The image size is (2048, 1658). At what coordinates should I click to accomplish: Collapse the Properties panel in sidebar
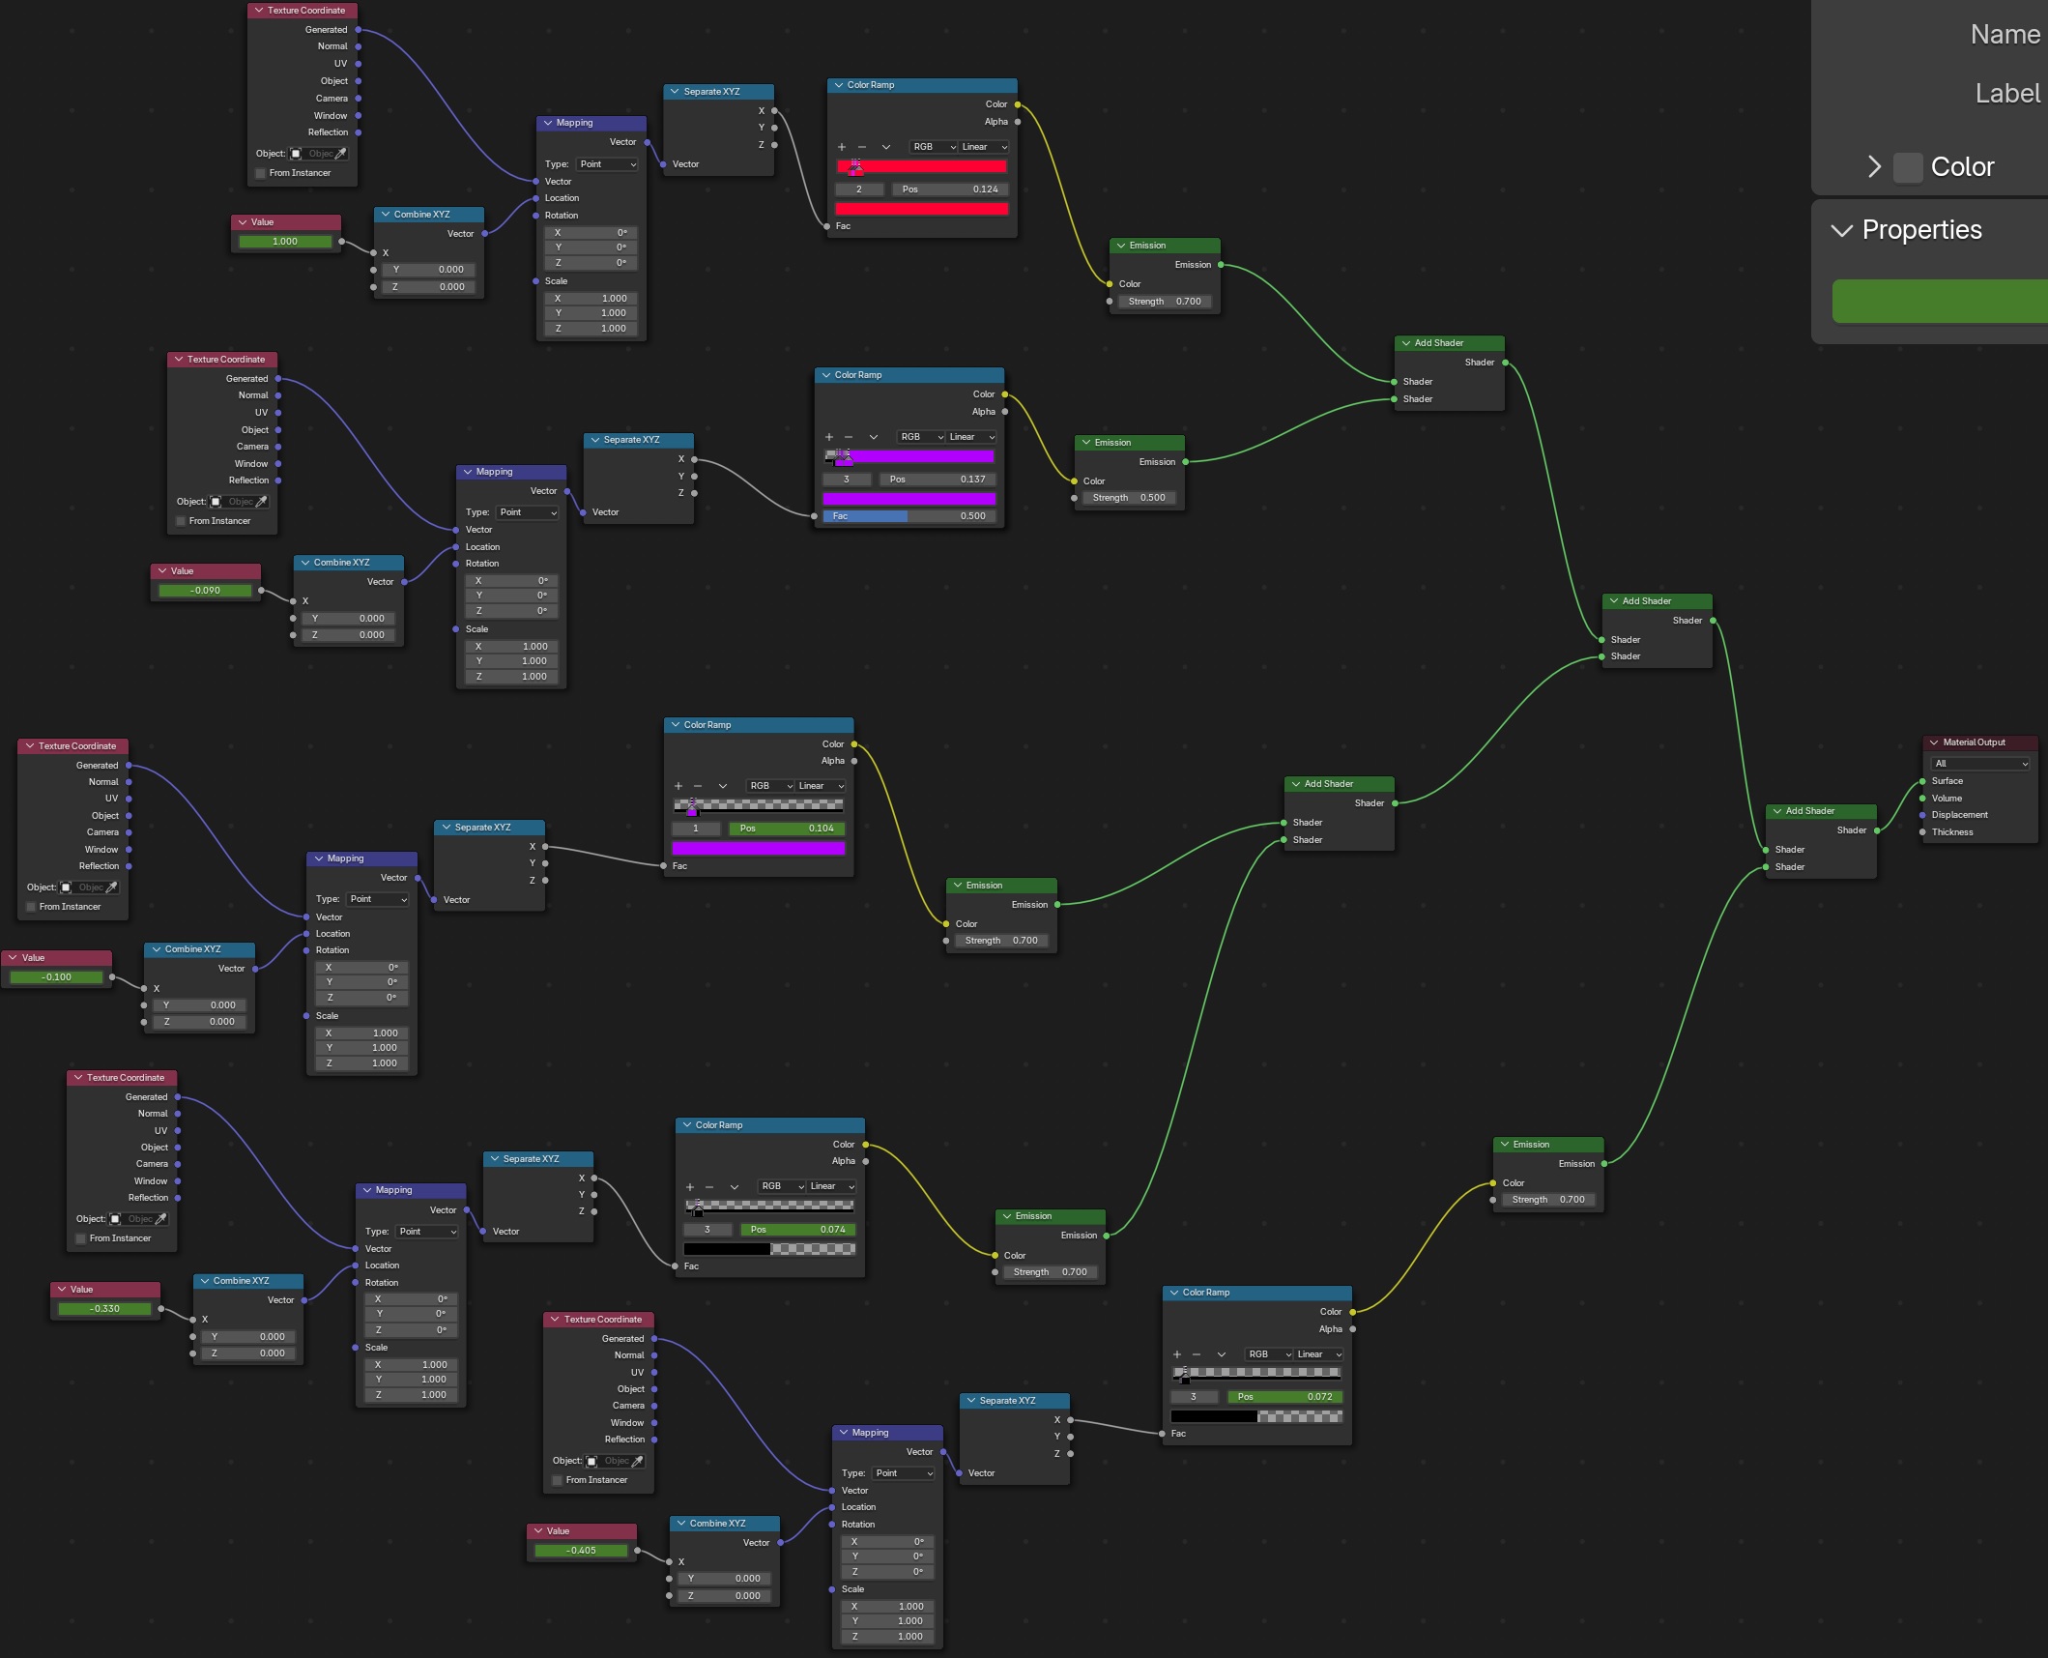pos(1841,230)
